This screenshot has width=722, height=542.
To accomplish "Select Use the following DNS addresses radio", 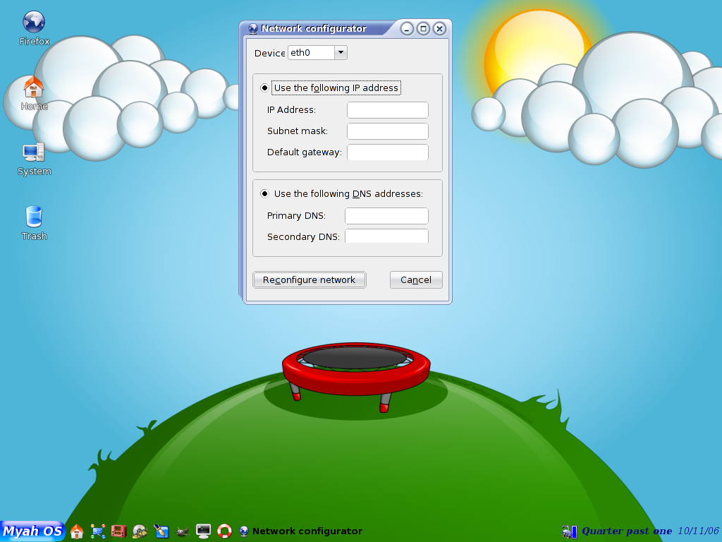I will (264, 193).
